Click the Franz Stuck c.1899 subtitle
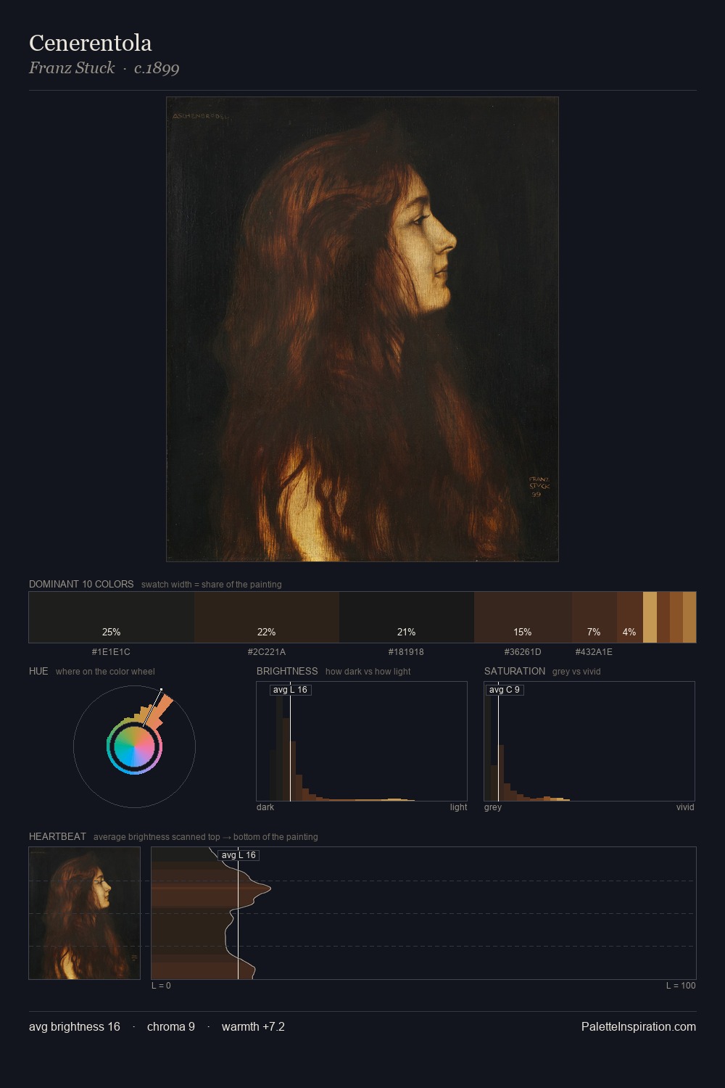 [x=104, y=68]
